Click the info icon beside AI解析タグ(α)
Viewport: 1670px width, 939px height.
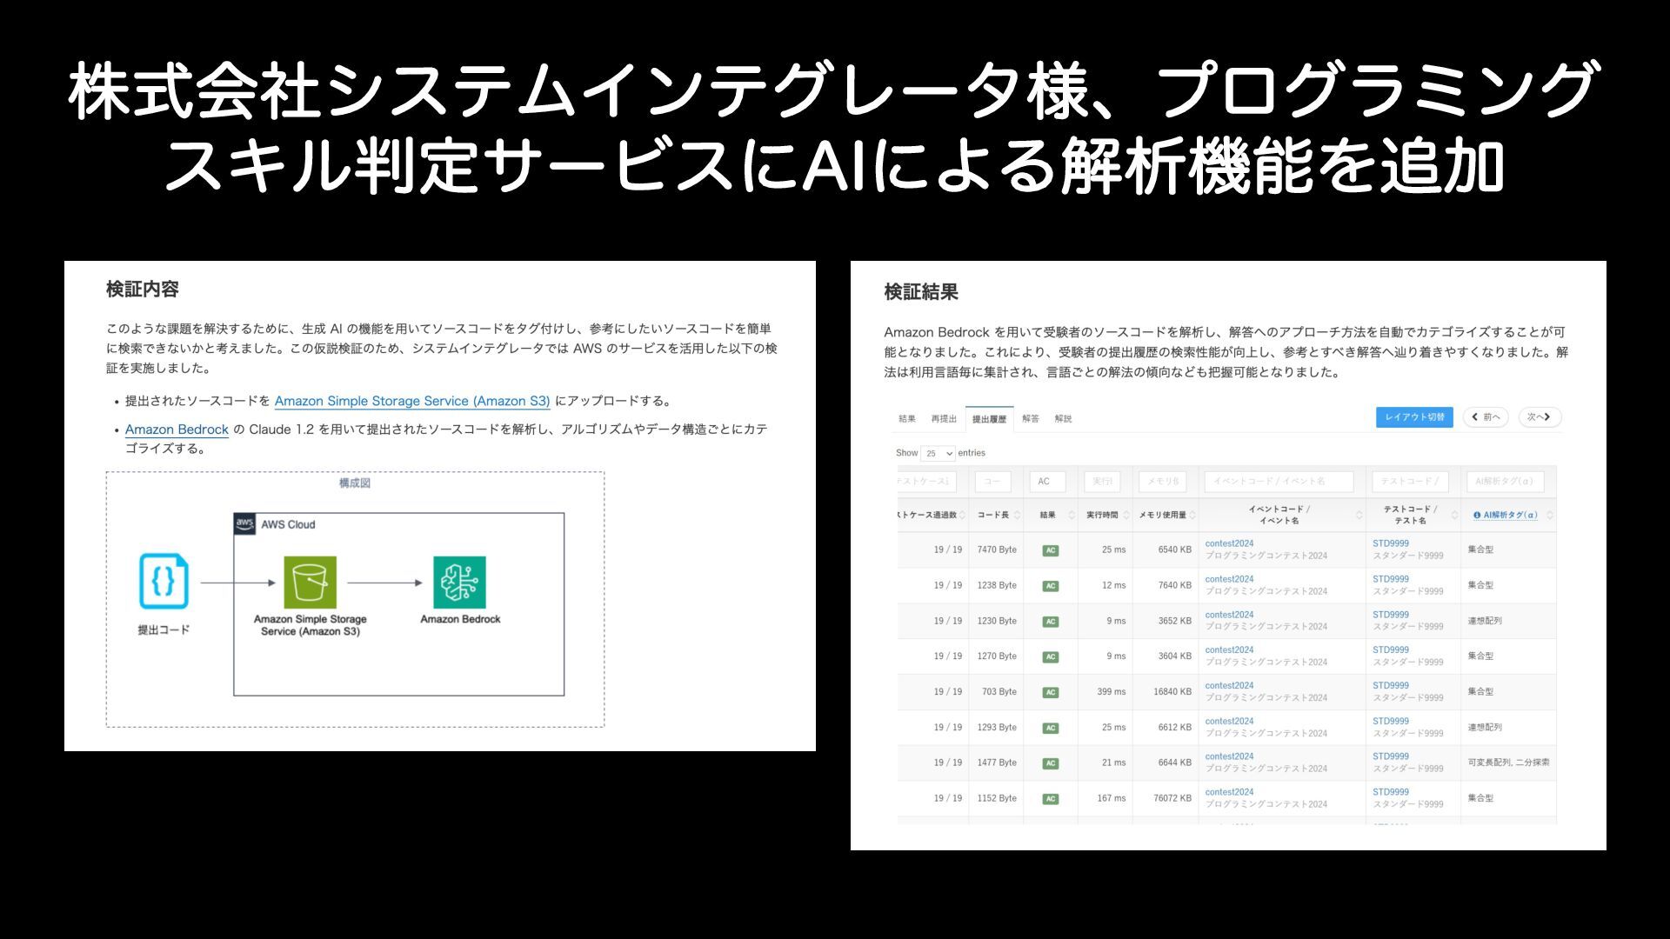1477,516
